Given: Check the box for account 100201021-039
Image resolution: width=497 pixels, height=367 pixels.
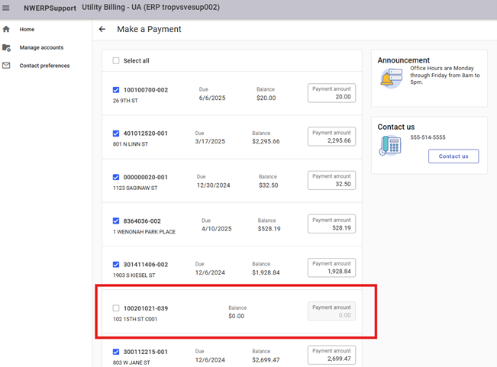Looking at the screenshot, I should point(116,308).
